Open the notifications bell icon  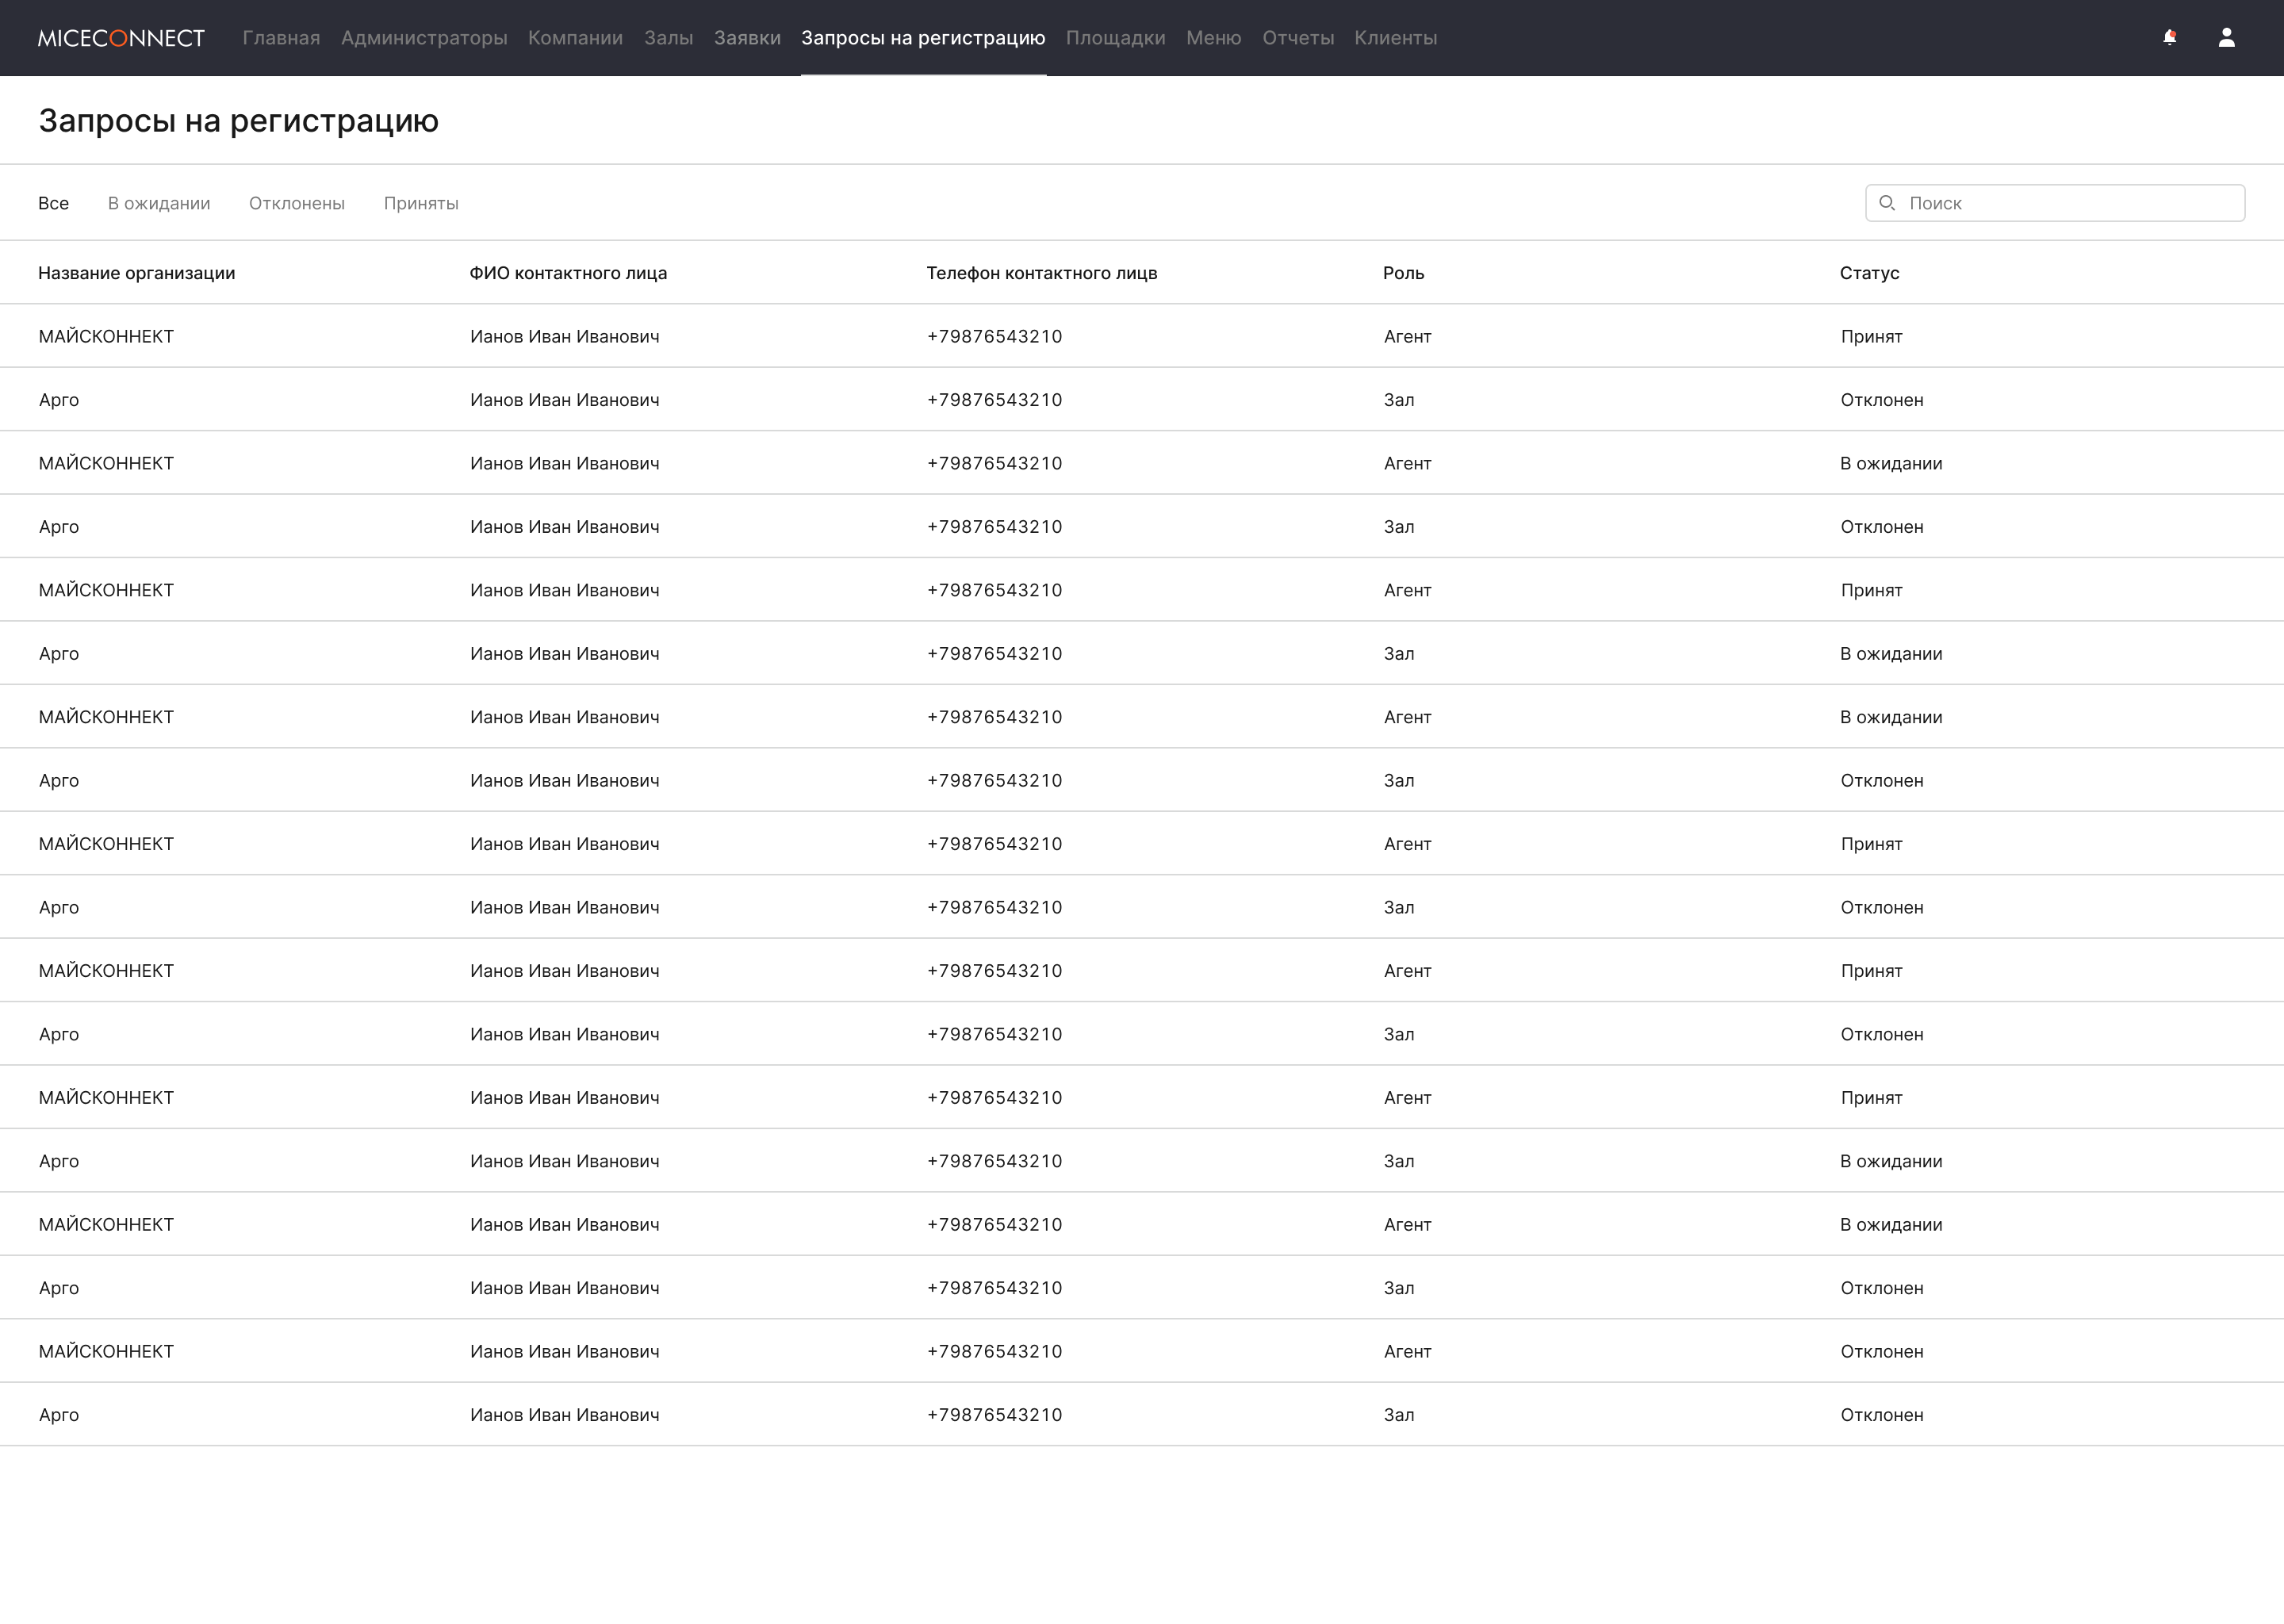pos(2169,37)
